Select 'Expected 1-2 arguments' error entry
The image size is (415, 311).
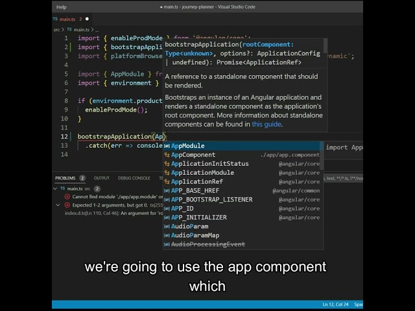pyautogui.click(x=117, y=205)
